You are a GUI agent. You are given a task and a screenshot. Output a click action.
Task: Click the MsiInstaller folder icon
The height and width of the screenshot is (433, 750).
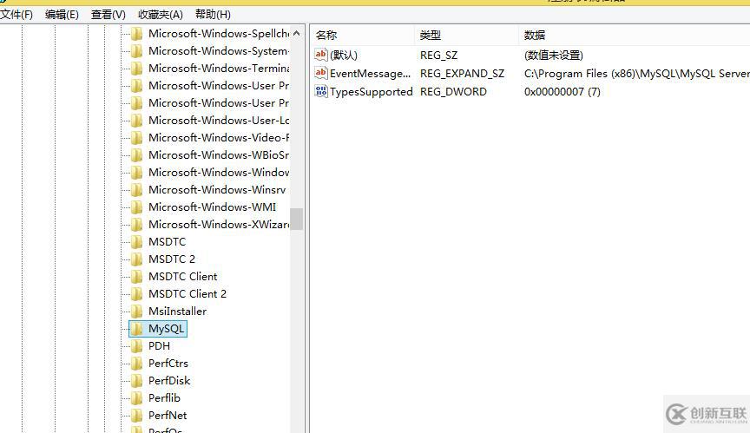point(137,312)
